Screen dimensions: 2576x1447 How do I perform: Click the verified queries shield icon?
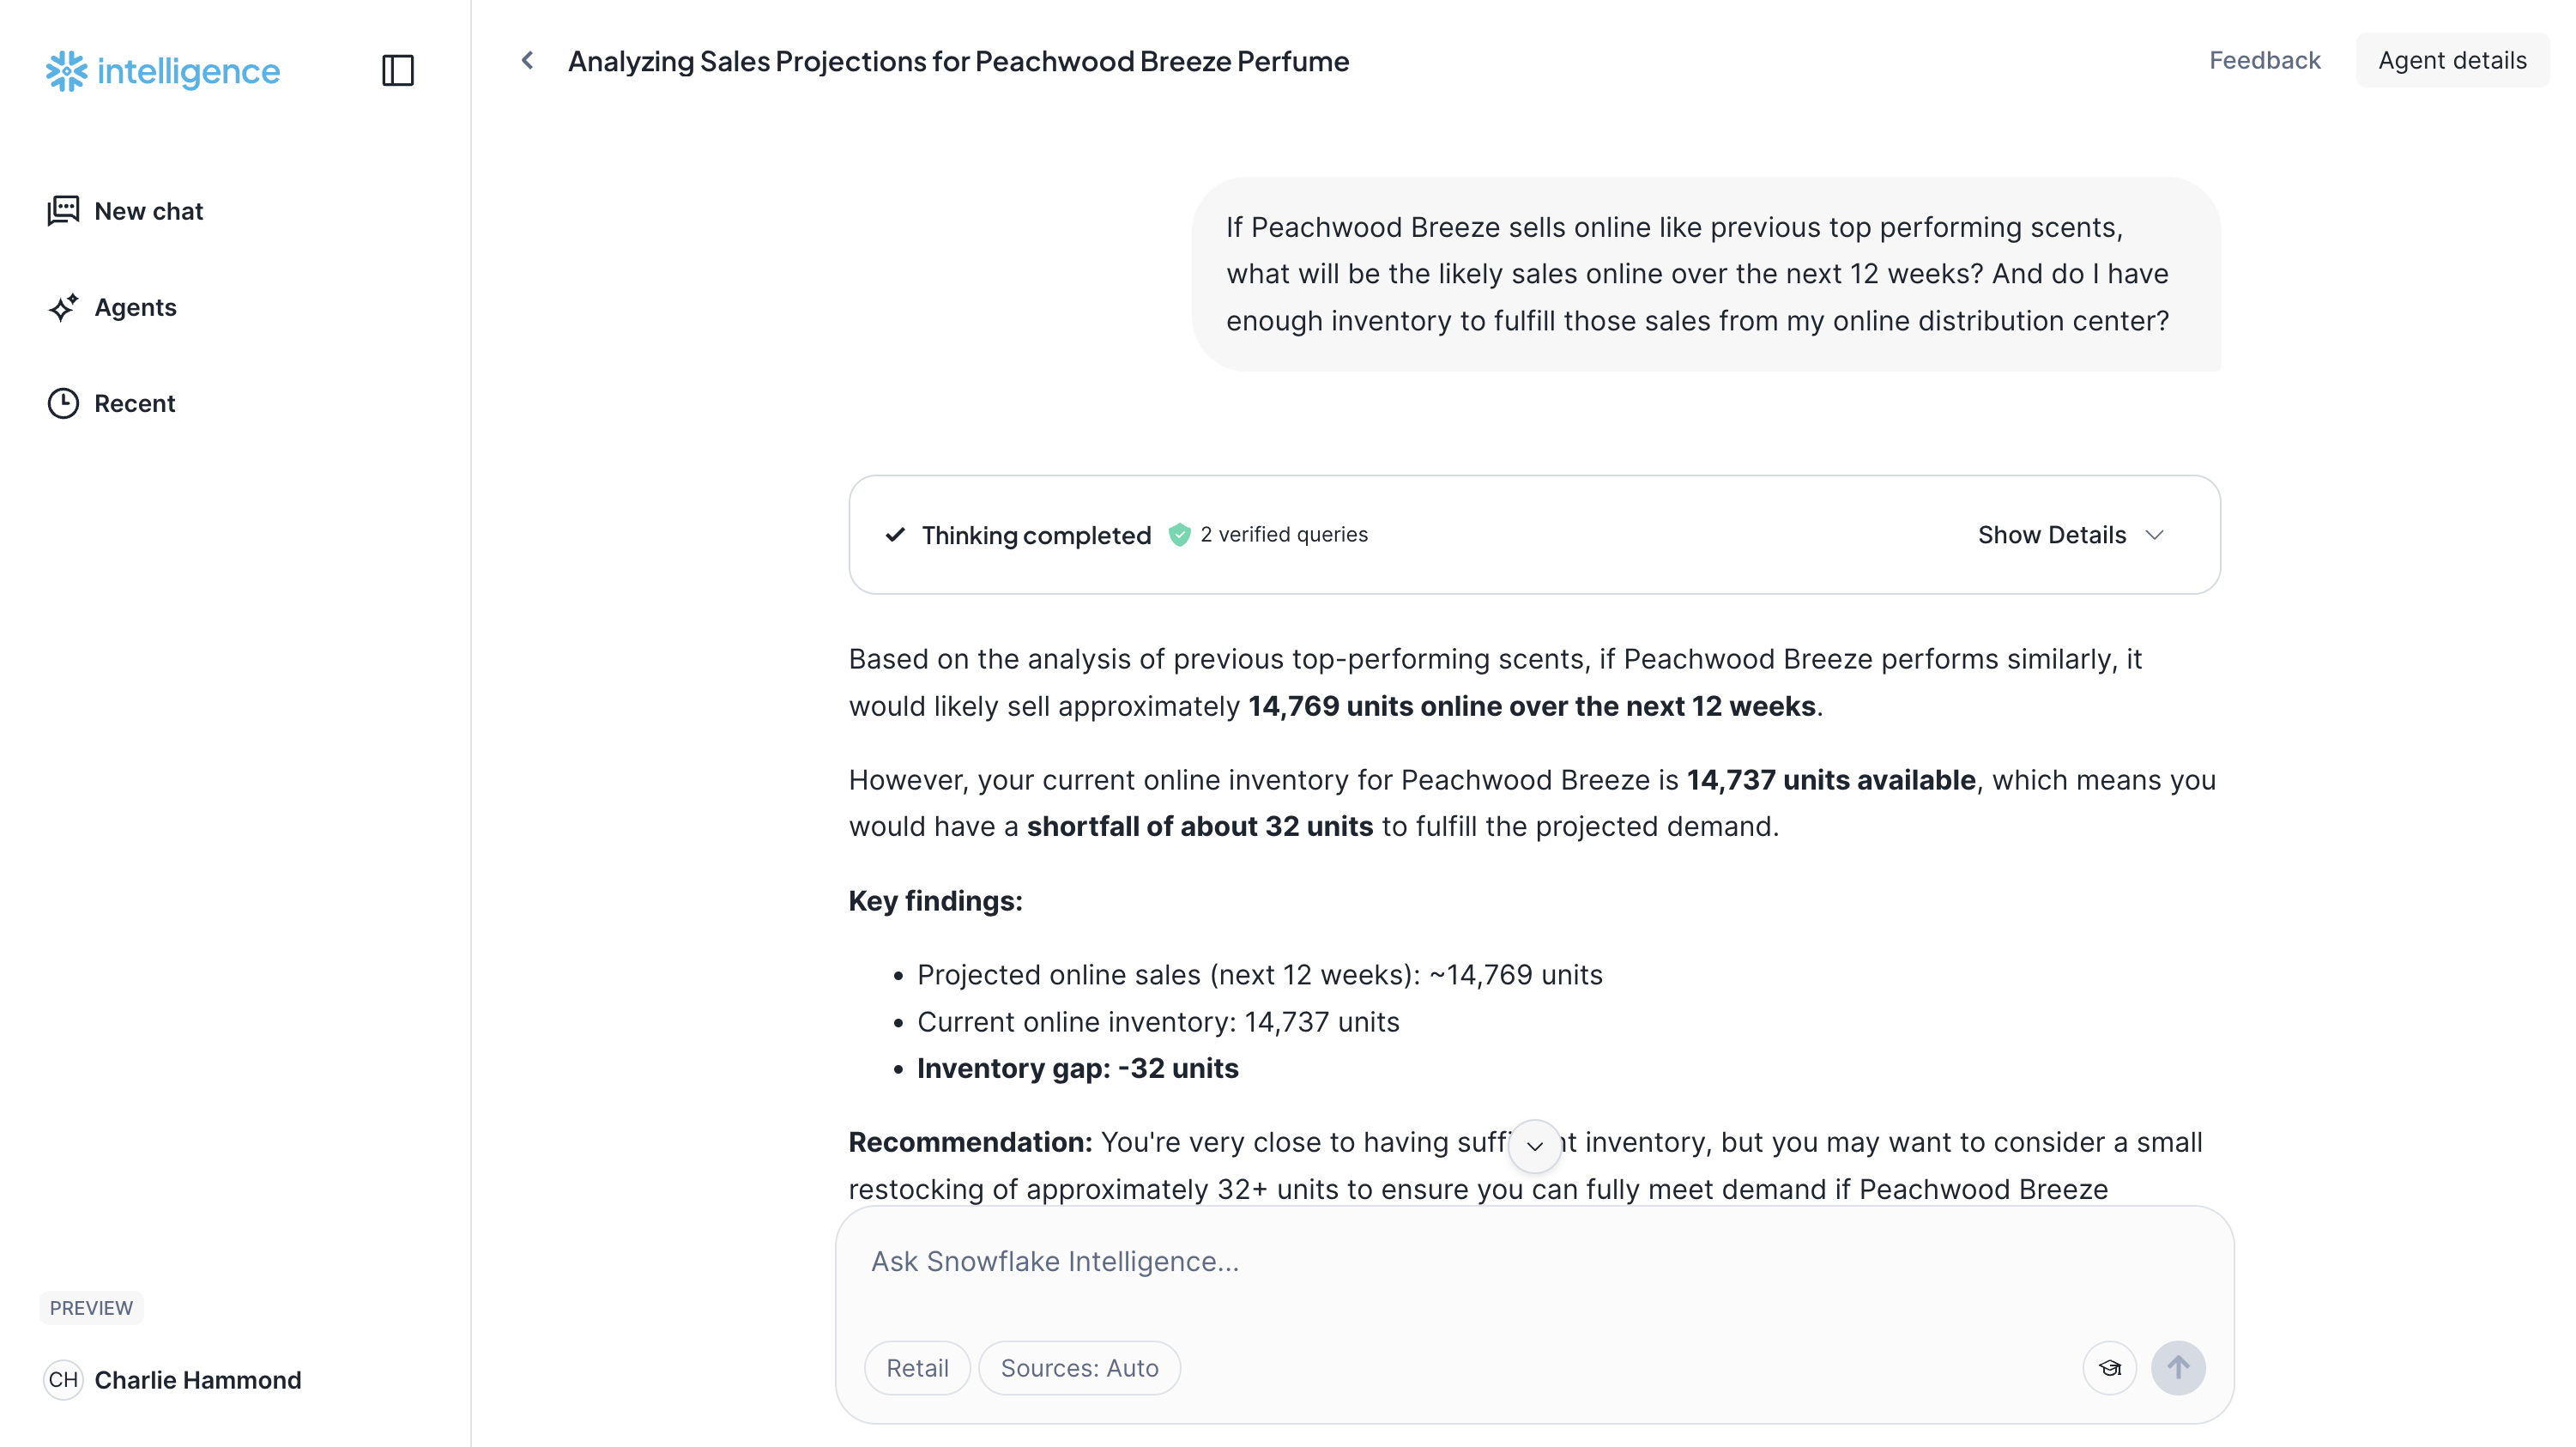[1180, 535]
